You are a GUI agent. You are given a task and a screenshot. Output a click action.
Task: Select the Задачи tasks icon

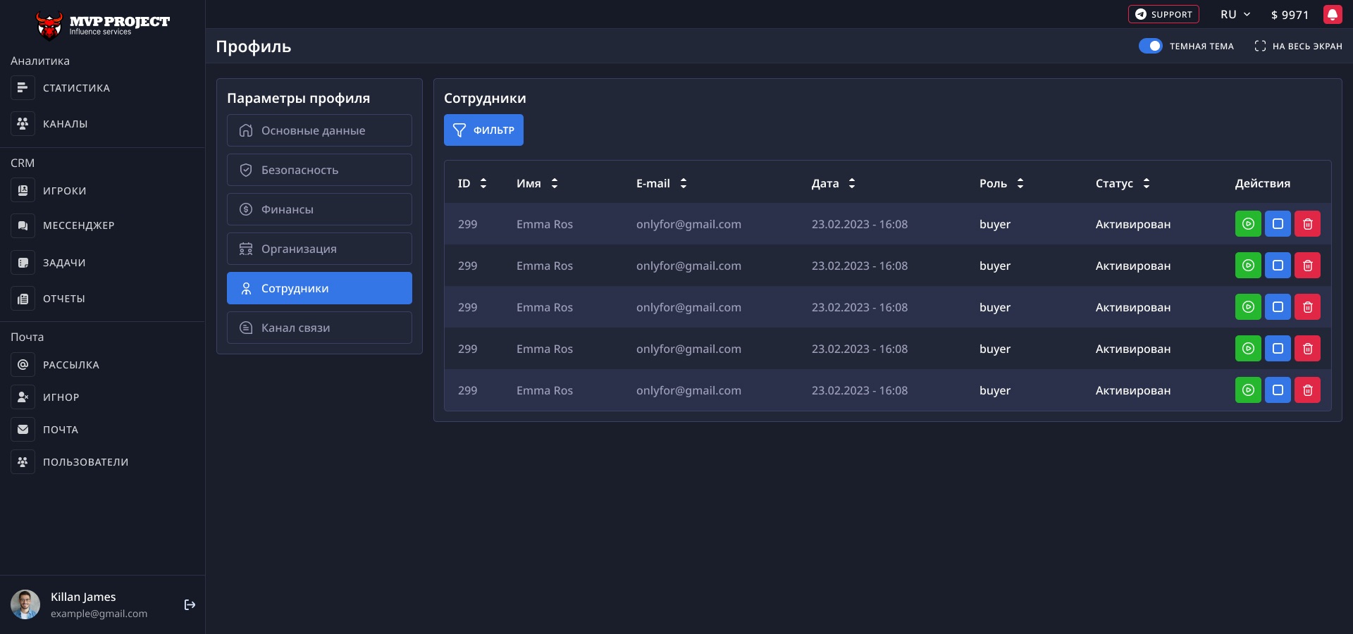pos(23,263)
